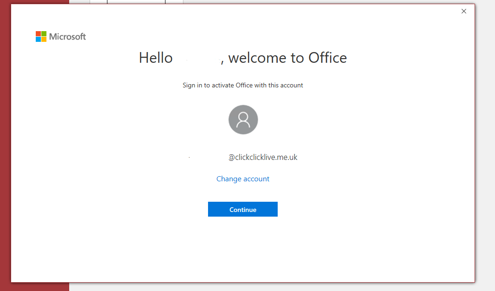Click the narrow leftmost background tab above dialog
The height and width of the screenshot is (291, 495).
point(98,2)
